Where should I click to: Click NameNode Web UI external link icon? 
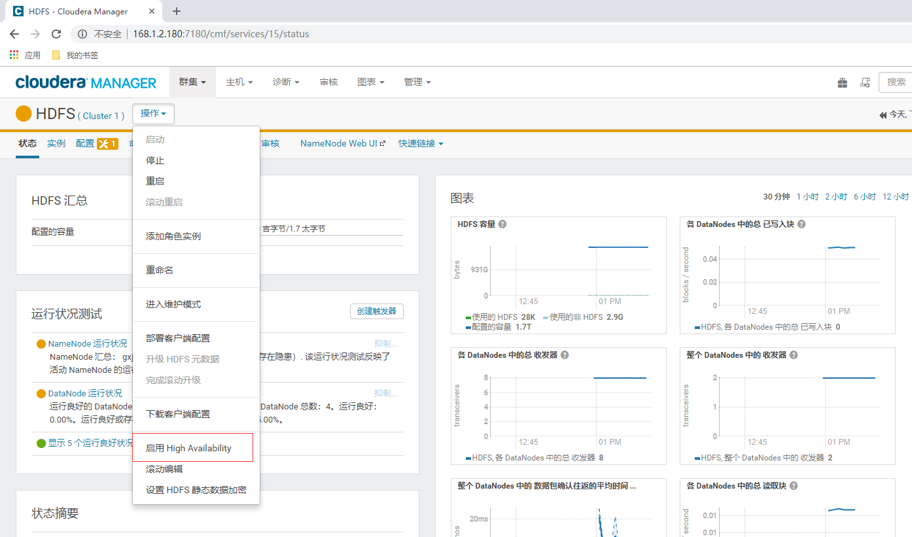383,143
